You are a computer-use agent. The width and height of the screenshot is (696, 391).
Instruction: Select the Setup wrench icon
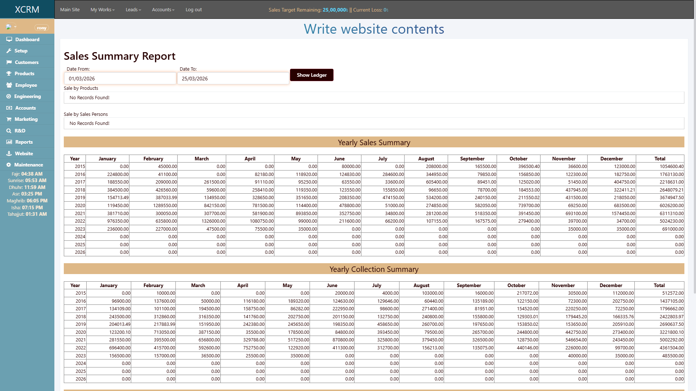click(x=9, y=51)
